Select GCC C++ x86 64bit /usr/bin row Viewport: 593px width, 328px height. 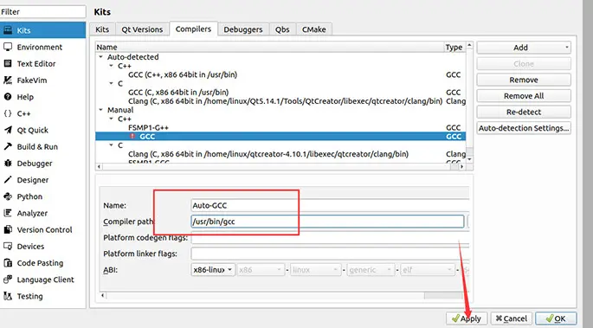point(280,74)
